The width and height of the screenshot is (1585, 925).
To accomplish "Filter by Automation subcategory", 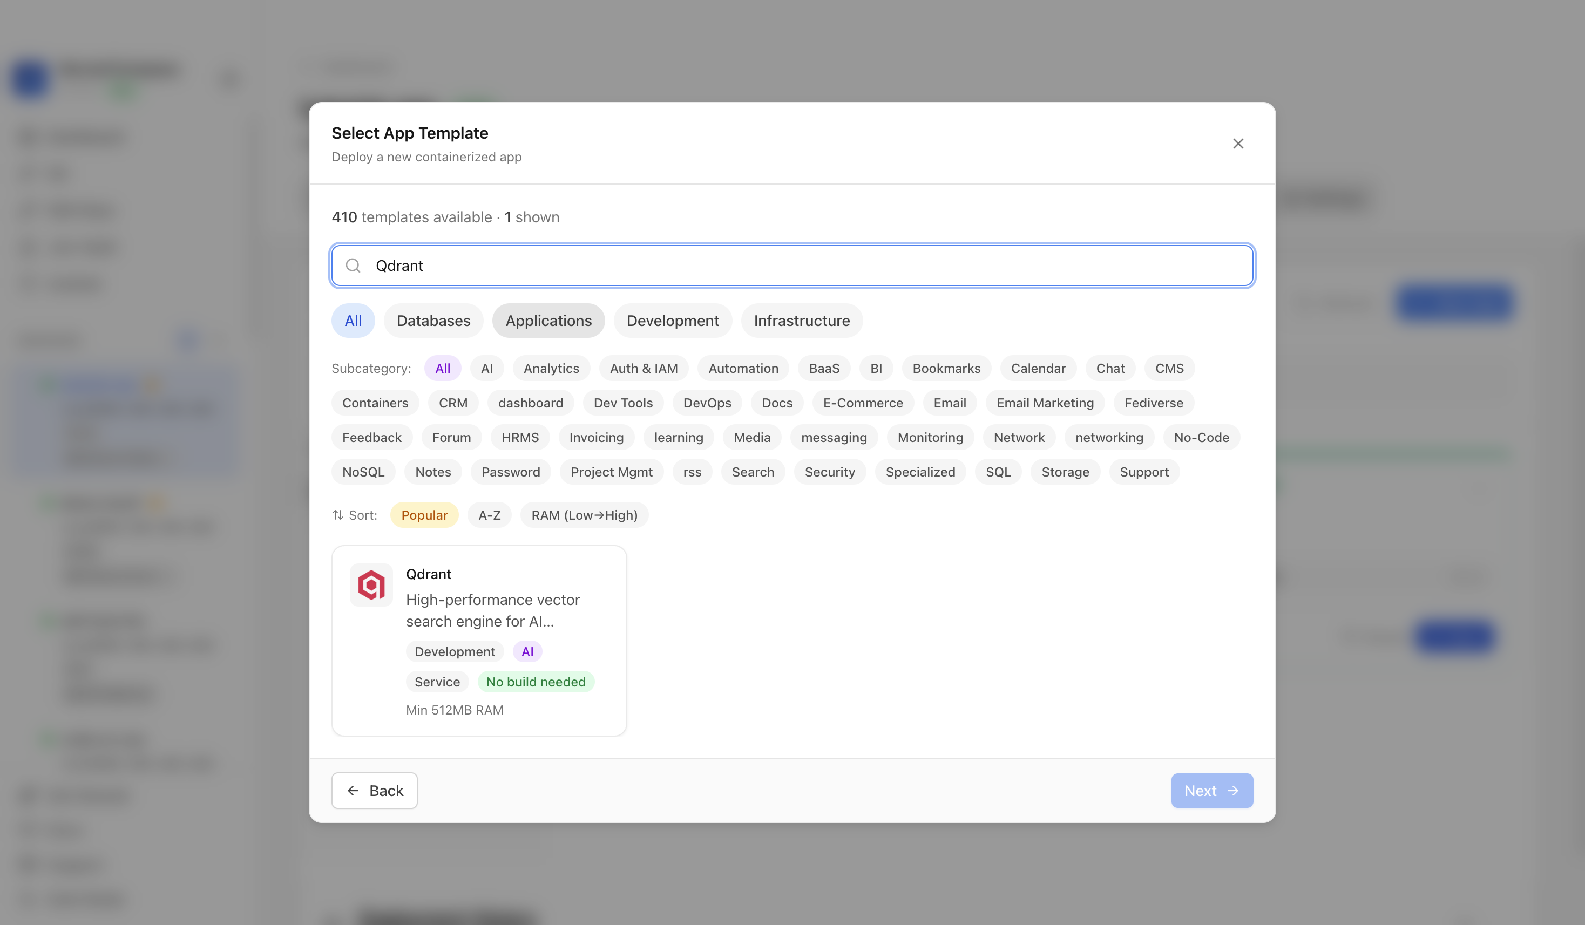I will (743, 369).
